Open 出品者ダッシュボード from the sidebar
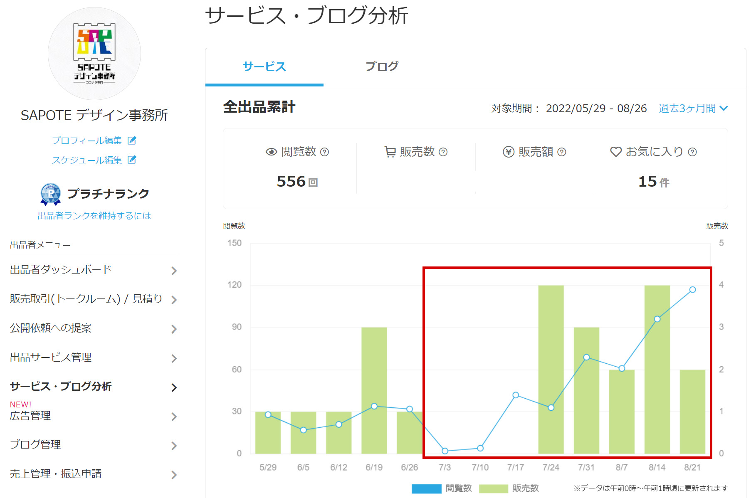Viewport: 751px width, 498px height. tap(60, 269)
